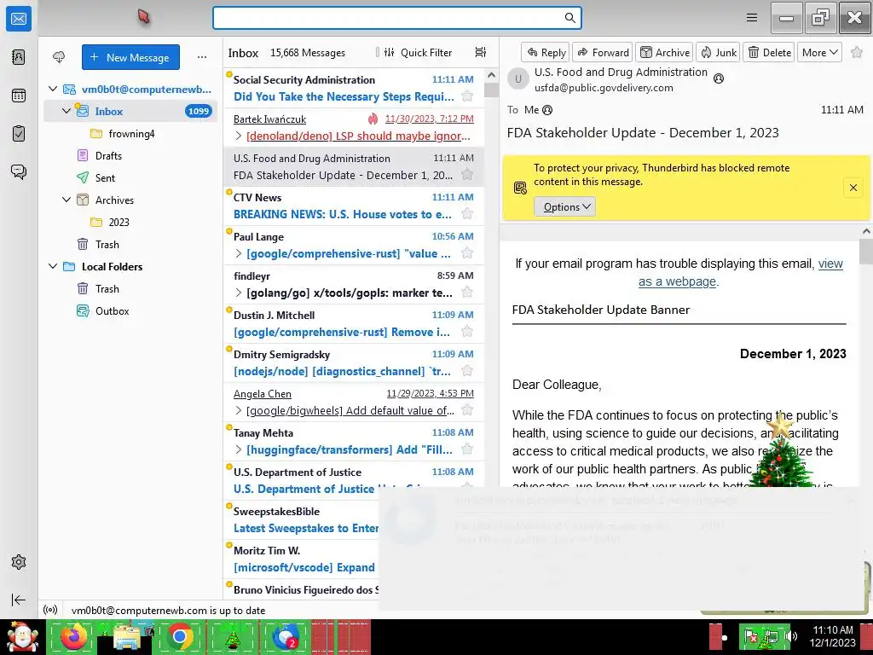Click the message body scrollbar thumb
This screenshot has width=873, height=655.
point(866,251)
